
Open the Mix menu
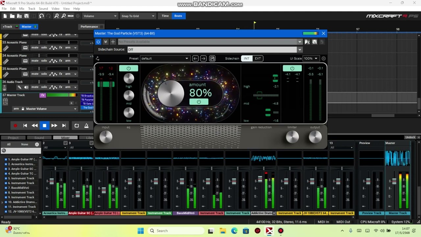(x=22, y=9)
